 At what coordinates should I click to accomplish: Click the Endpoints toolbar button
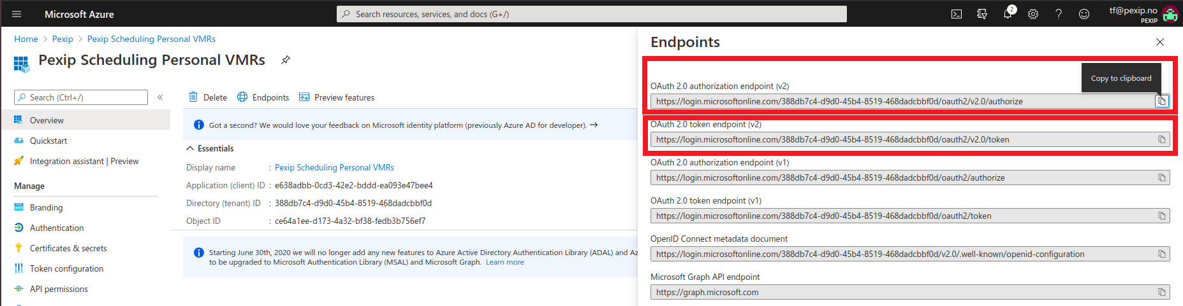tap(263, 97)
